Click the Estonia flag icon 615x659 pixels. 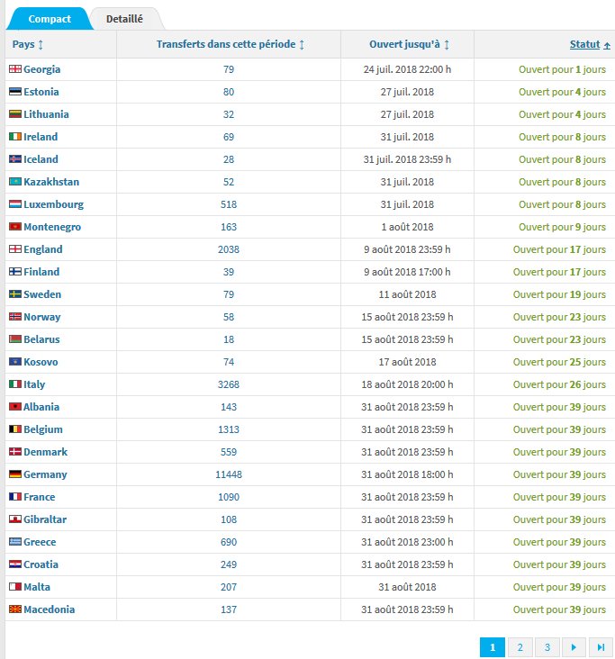[x=15, y=92]
